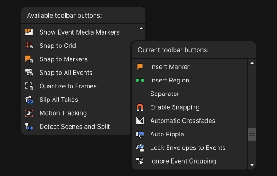The width and height of the screenshot is (277, 176).
Task: Click the Snap to Markers flag icon
Action: pos(29,59)
